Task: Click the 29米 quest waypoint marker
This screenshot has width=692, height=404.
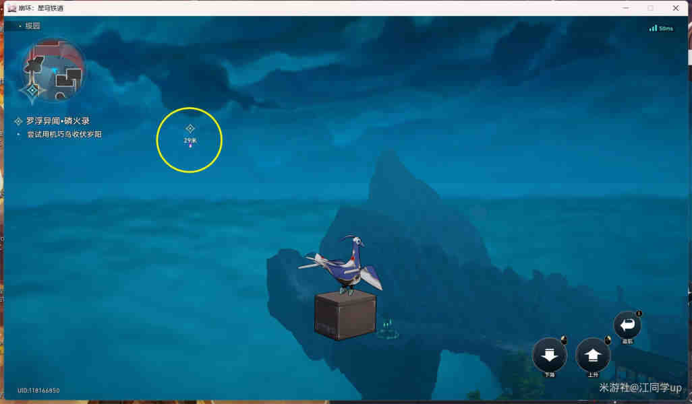Action: 190,129
